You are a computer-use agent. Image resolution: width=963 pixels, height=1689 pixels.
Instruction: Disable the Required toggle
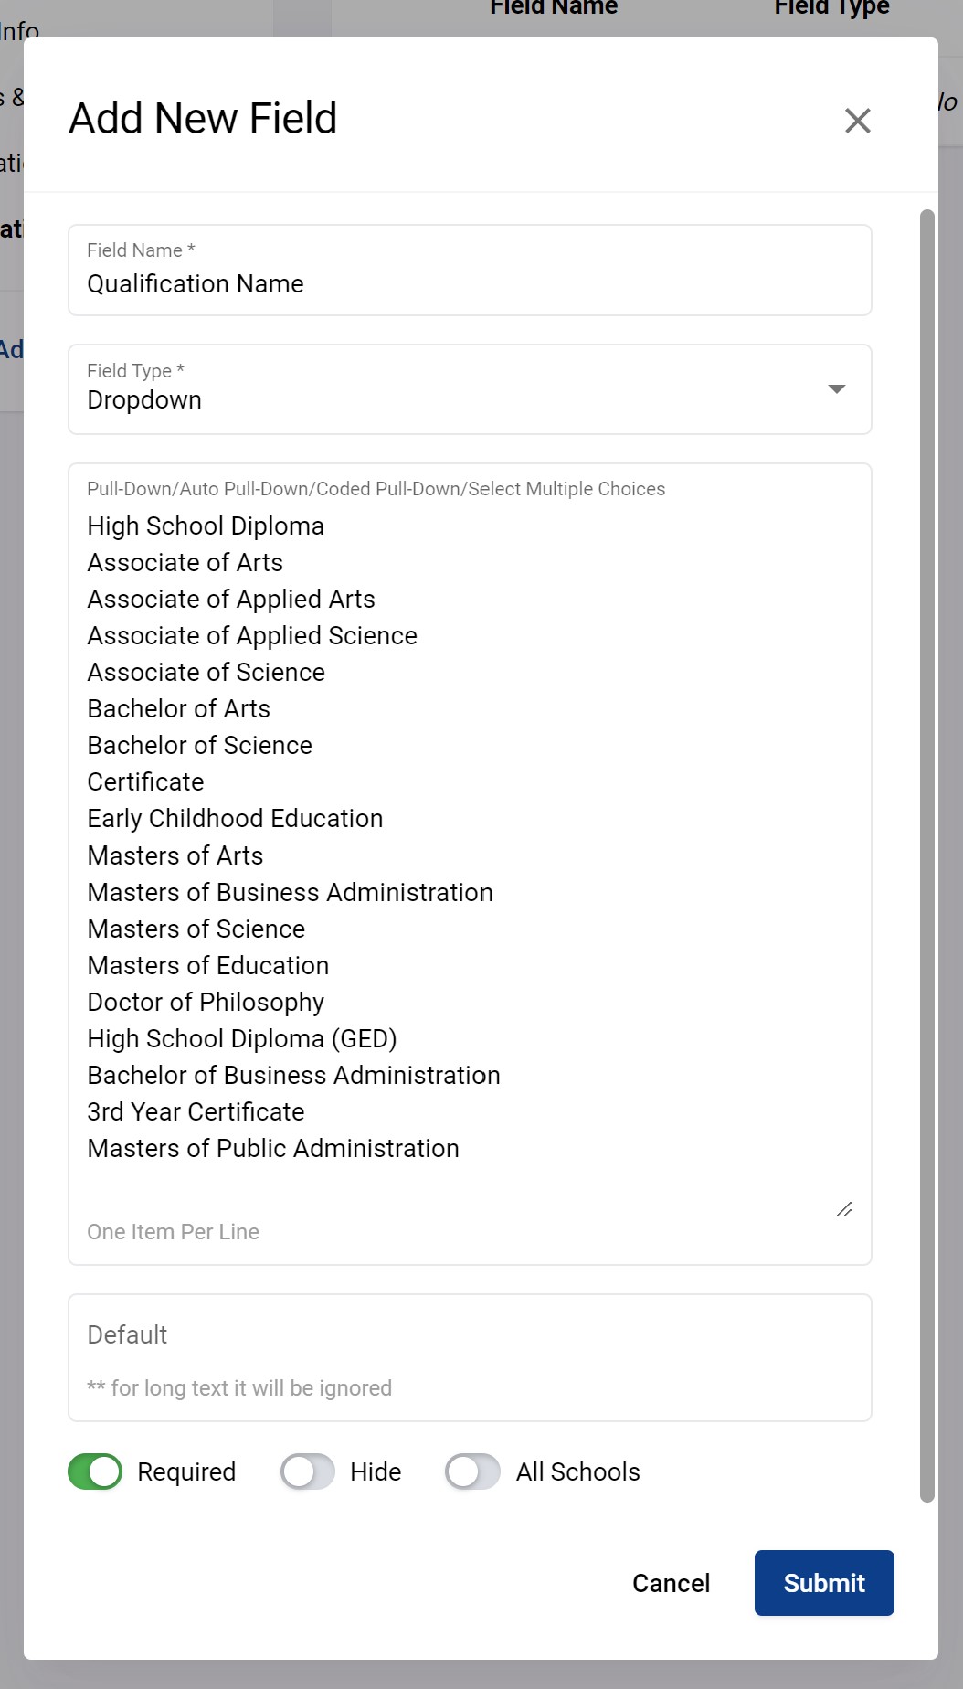(95, 1471)
